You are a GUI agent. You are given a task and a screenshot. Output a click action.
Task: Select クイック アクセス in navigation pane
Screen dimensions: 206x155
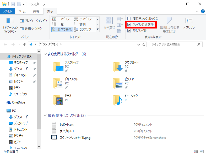click(x=19, y=56)
